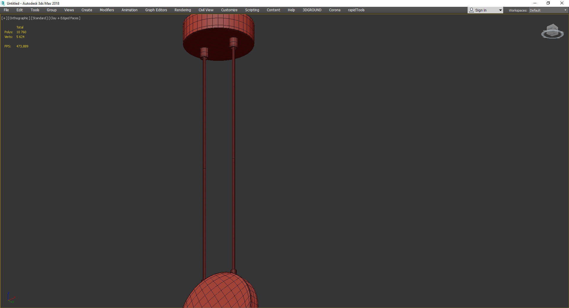569x308 pixels.
Task: Click the Total statistics header
Action: 20,27
